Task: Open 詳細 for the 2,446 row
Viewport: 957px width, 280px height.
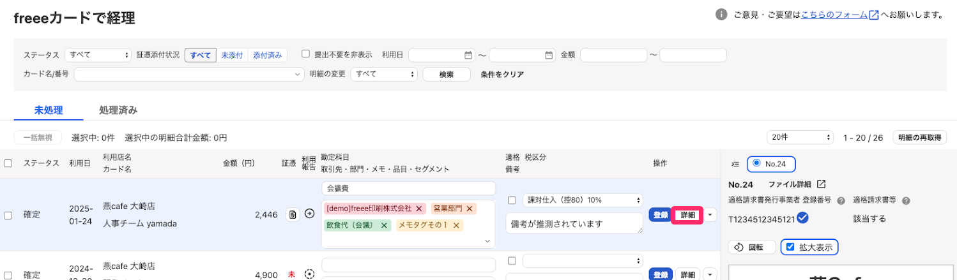Action: click(688, 215)
